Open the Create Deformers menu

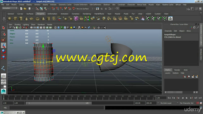point(80,5)
